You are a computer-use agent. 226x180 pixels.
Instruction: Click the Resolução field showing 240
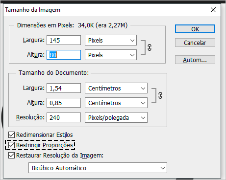[x=64, y=117]
